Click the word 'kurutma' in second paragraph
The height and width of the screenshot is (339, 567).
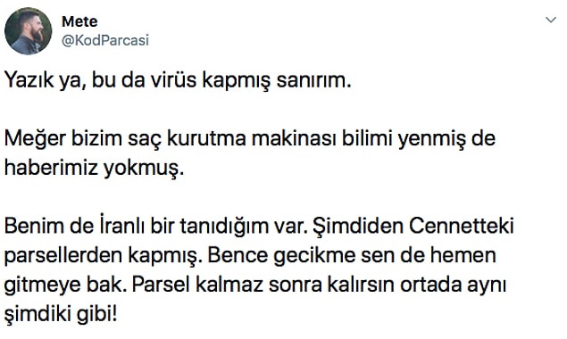click(x=206, y=139)
